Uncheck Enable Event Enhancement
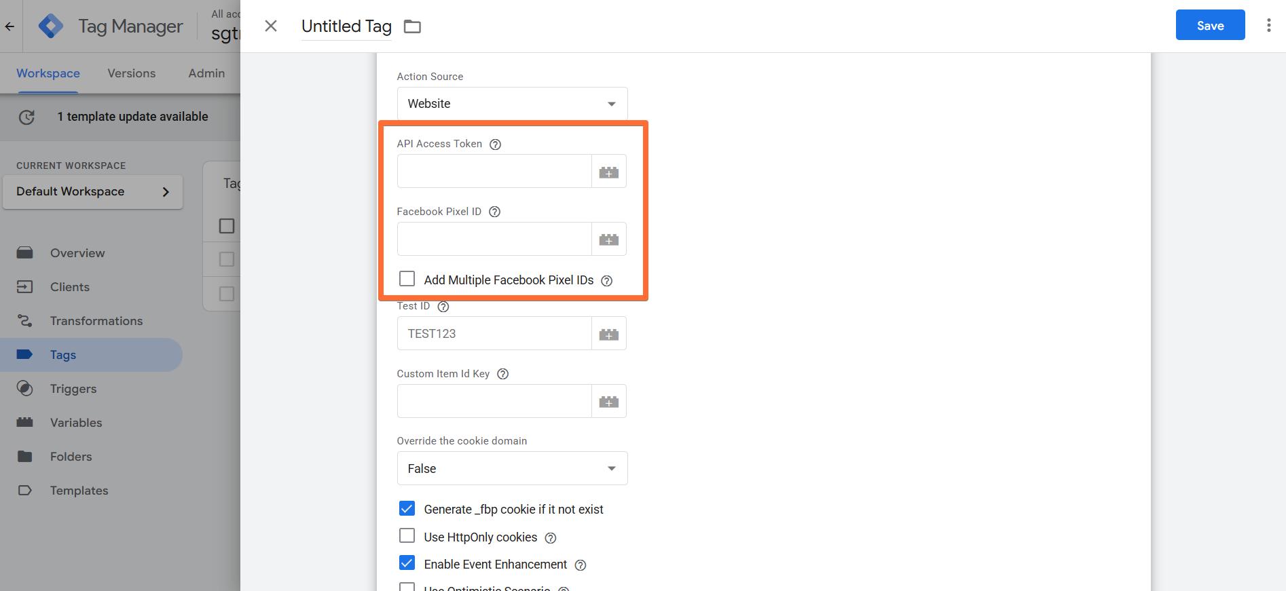This screenshot has height=591, width=1286. 407,563
